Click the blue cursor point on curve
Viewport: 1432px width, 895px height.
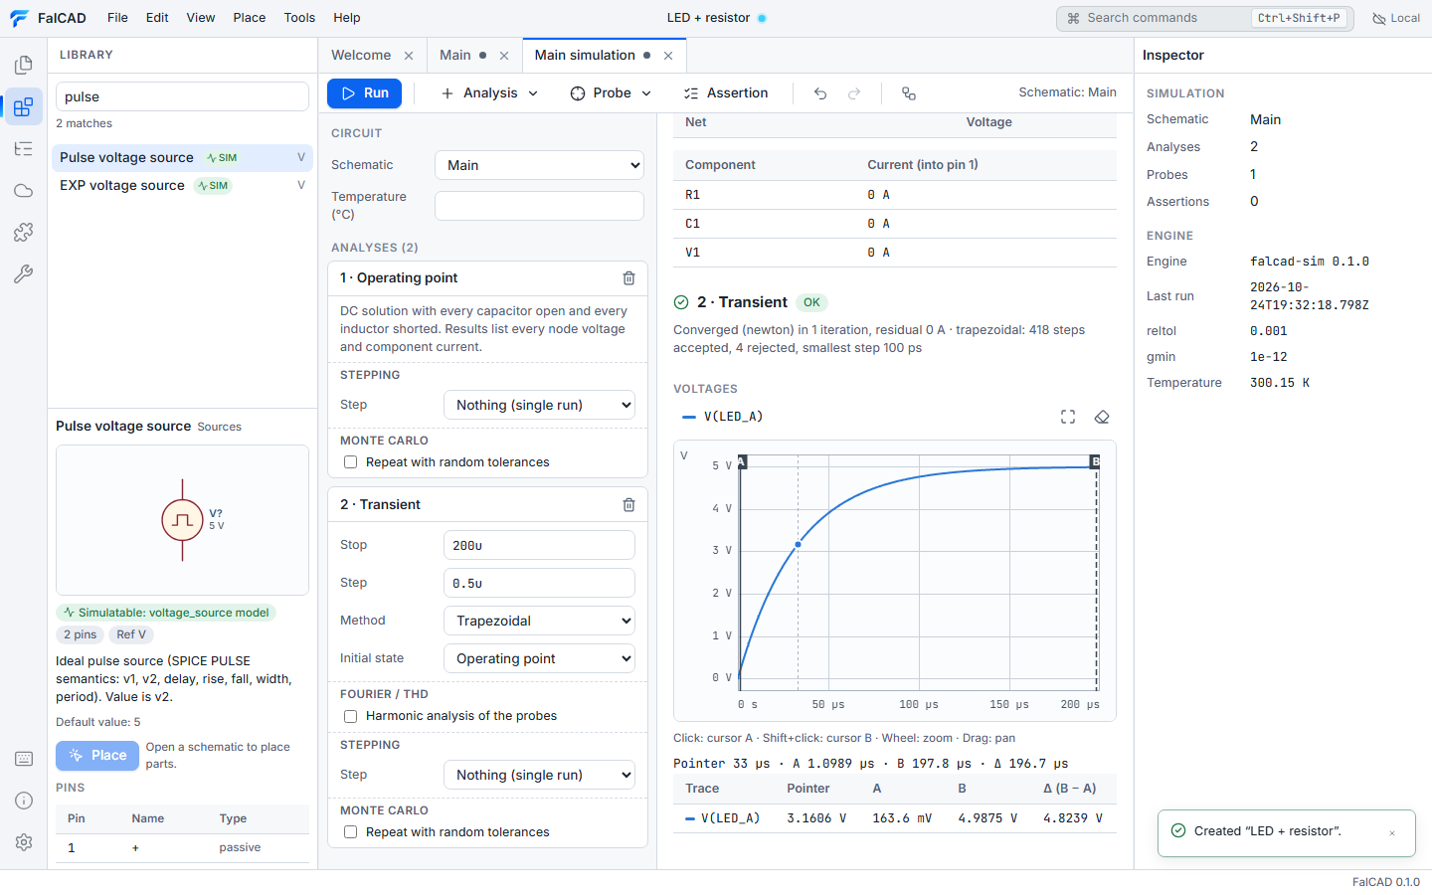click(x=798, y=544)
